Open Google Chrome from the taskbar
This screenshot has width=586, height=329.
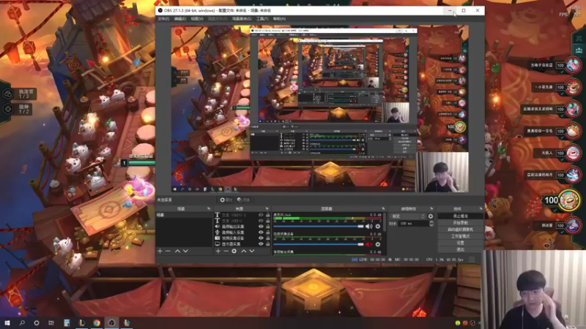97,322
